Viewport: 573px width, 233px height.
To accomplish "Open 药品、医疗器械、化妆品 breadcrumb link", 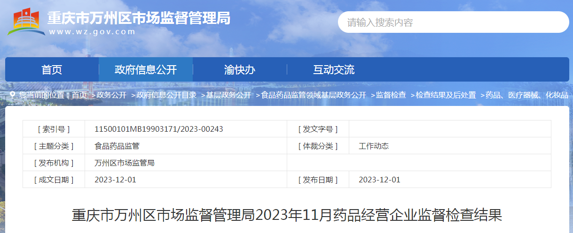I will point(527,95).
